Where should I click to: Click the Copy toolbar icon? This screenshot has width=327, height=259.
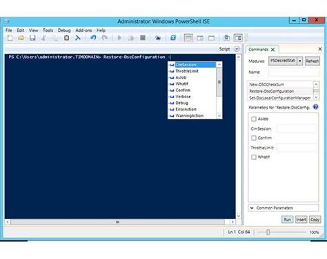click(55, 38)
